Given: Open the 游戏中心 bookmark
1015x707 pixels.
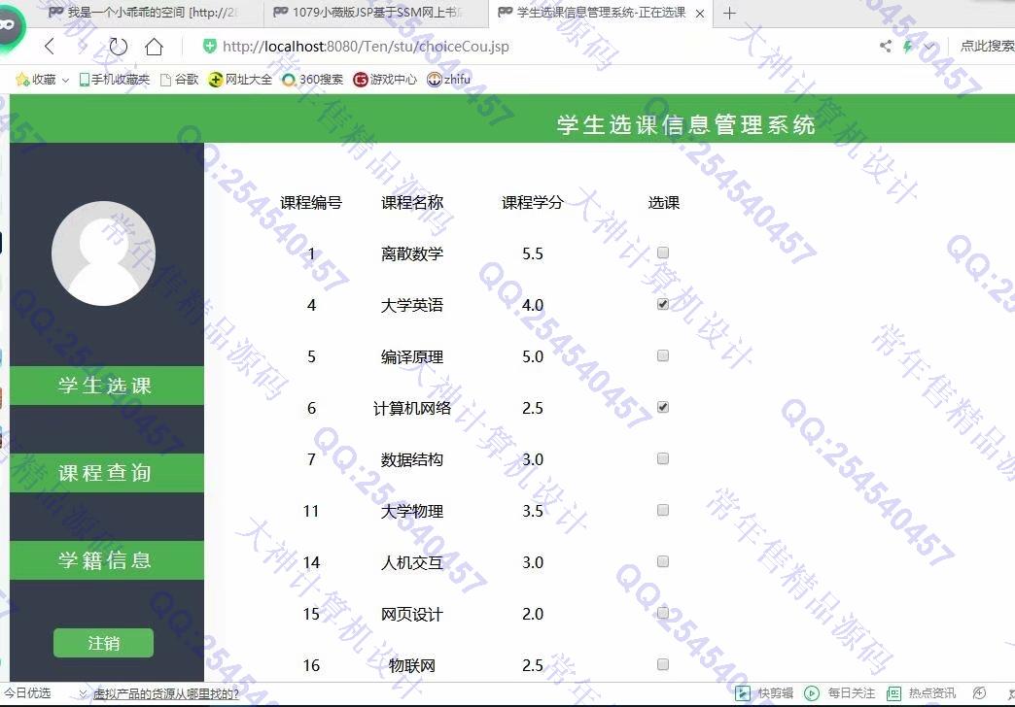Looking at the screenshot, I should click(385, 79).
